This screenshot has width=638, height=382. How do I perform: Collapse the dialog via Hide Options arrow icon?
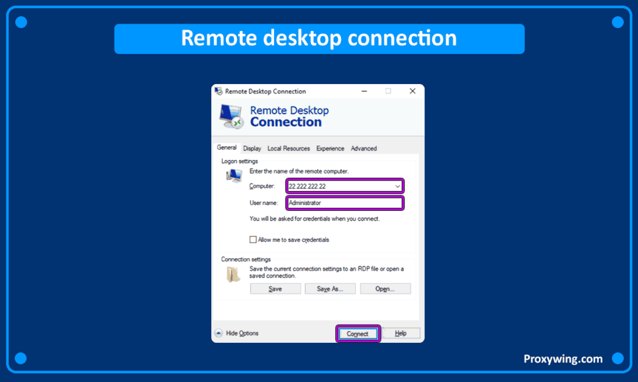pyautogui.click(x=219, y=333)
